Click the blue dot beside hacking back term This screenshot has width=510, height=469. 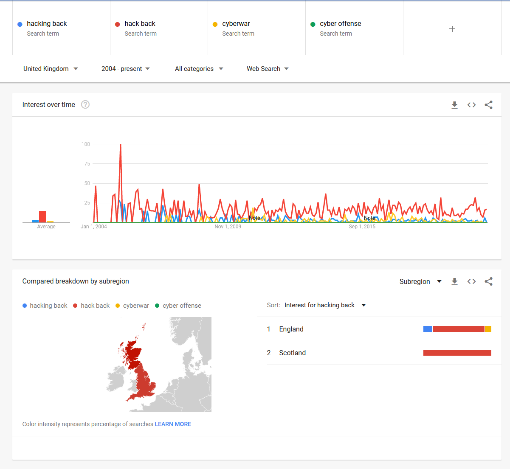click(20, 24)
